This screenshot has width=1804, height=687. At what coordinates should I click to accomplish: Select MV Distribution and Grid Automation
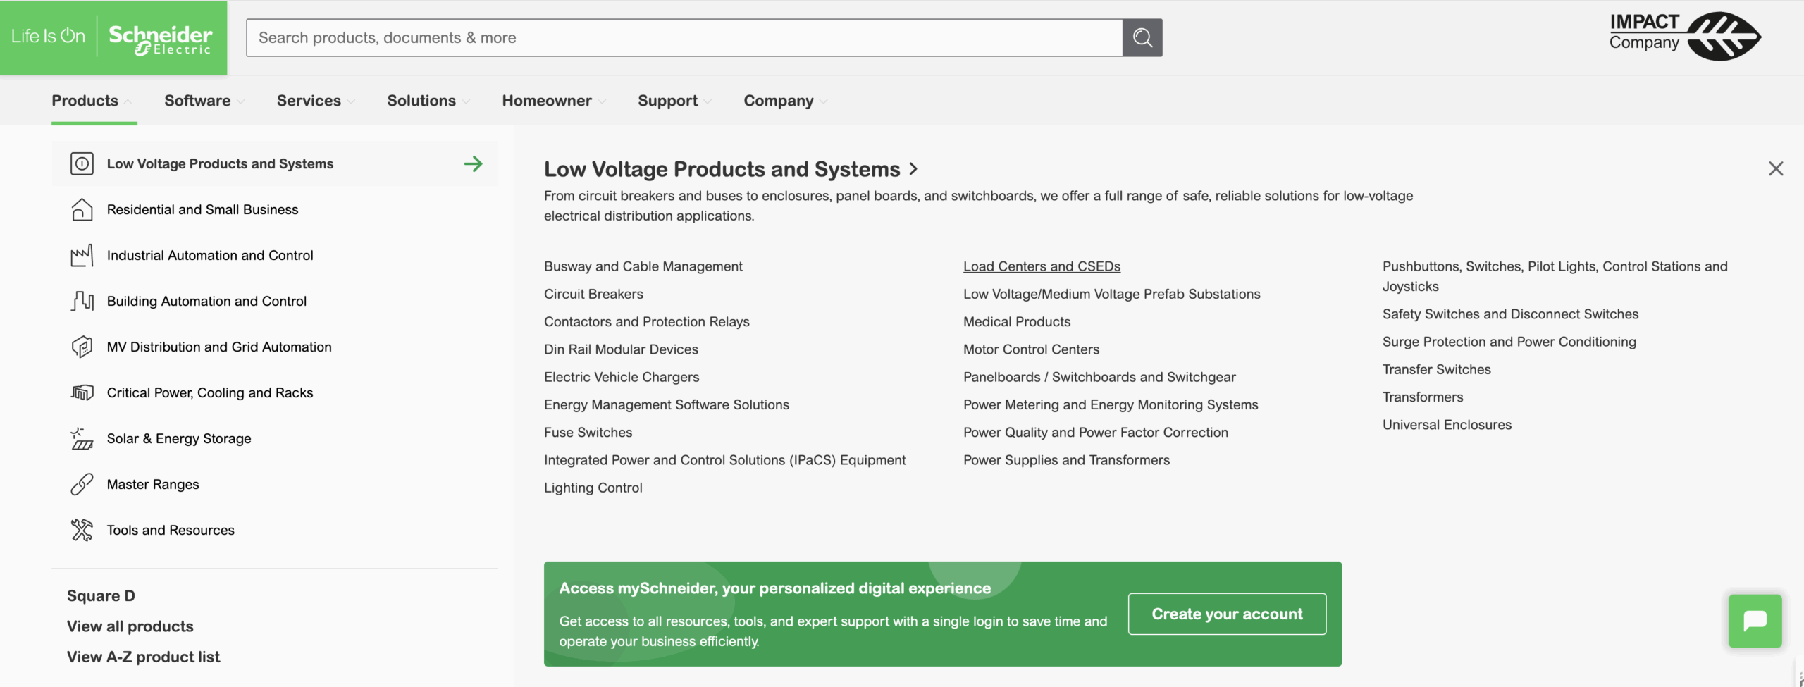point(274,347)
